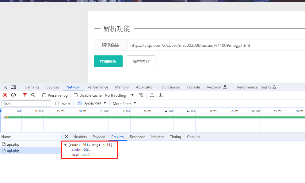Toggle the red filter funnel icon
The height and width of the screenshot is (183, 305).
click(x=25, y=95)
